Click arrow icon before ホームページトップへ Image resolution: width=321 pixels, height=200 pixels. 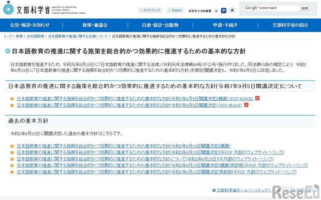tap(214, 190)
